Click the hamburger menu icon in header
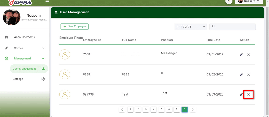This screenshot has width=269, height=117. pyautogui.click(x=47, y=1)
